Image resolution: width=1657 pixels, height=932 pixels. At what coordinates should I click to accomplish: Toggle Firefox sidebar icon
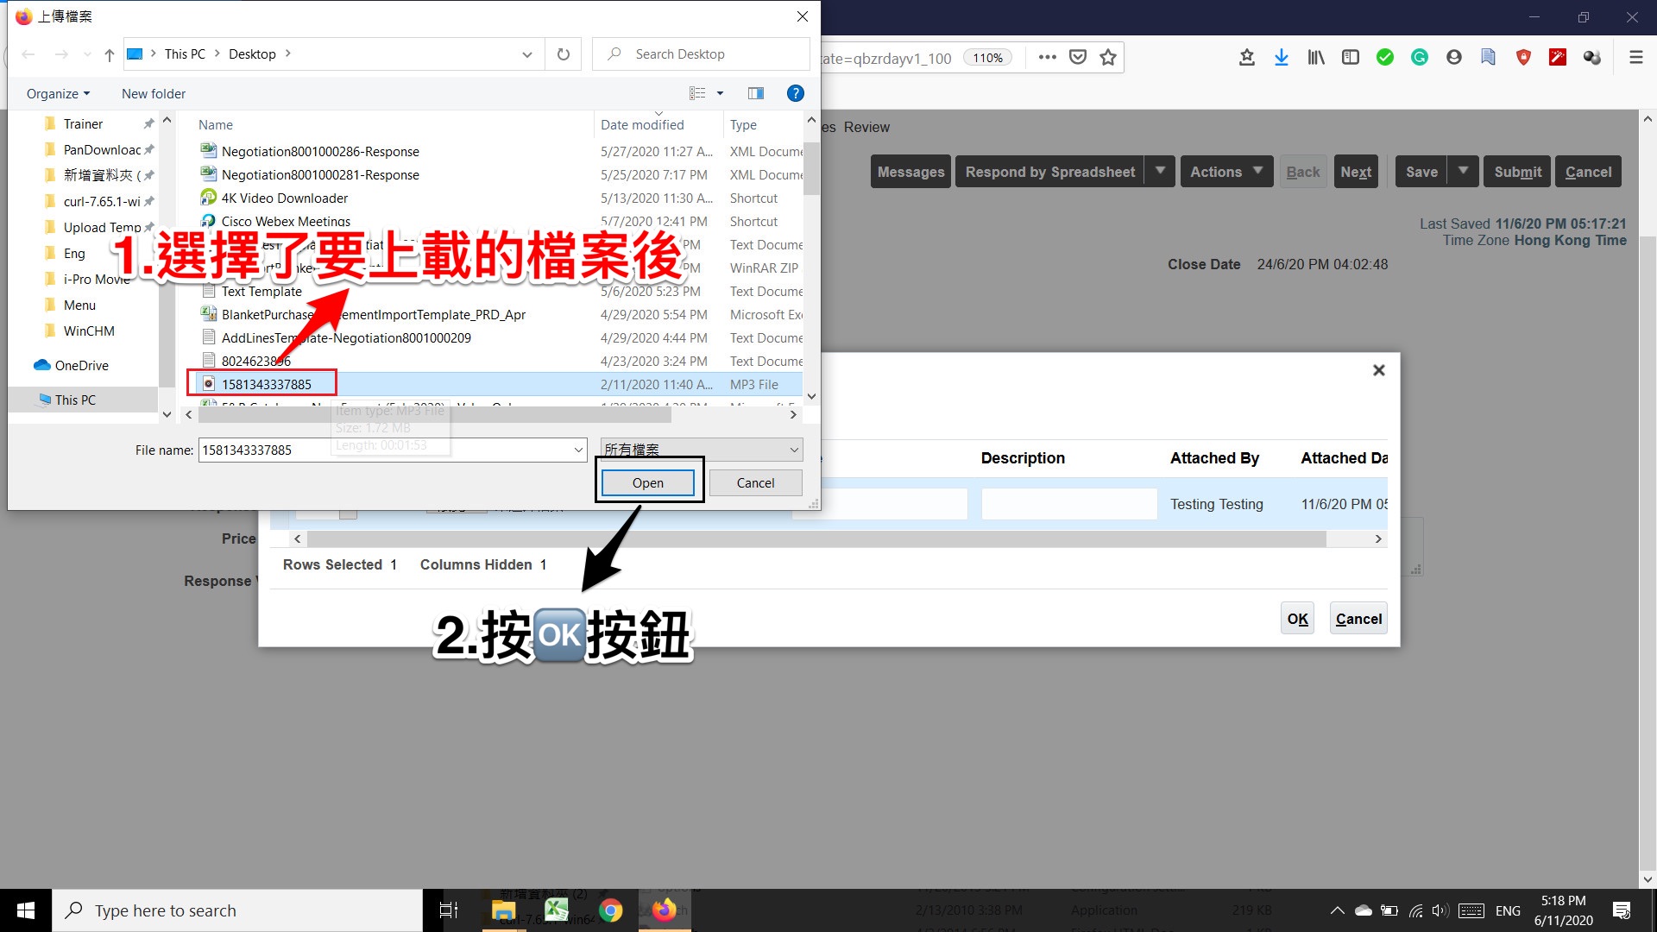(1351, 58)
